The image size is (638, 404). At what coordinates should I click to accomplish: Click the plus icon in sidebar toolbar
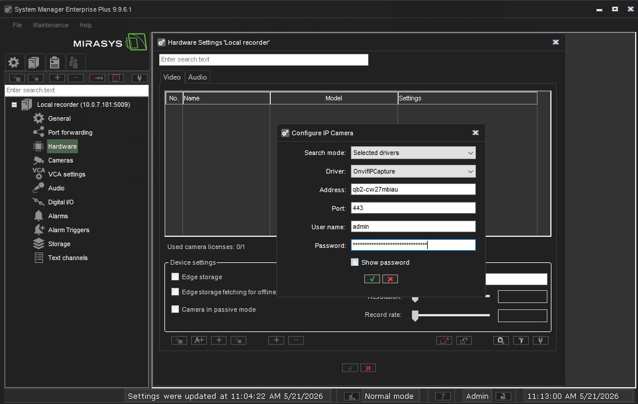point(57,78)
